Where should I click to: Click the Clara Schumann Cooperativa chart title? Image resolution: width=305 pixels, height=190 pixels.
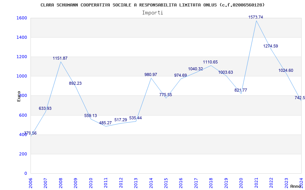[x=152, y=5]
